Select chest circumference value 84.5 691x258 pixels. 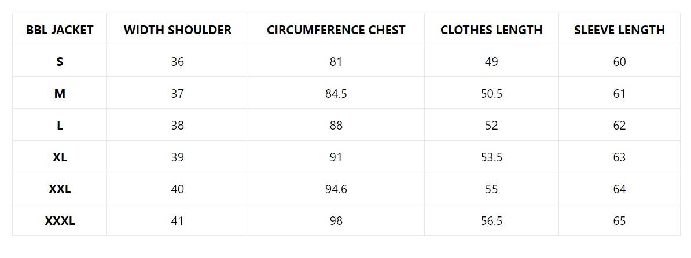click(x=336, y=94)
